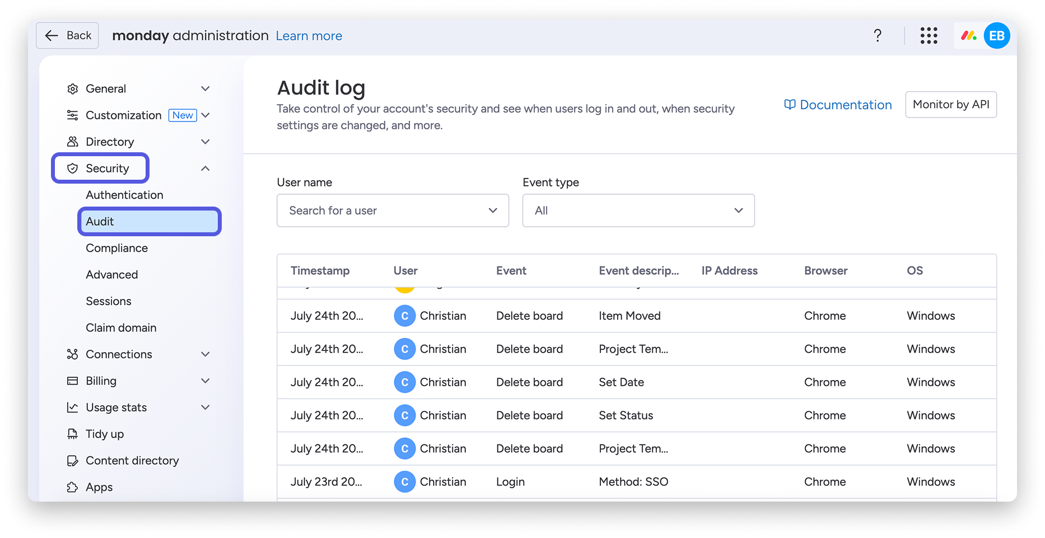Expand the Billing section chevron
1045x538 pixels.
click(x=206, y=381)
